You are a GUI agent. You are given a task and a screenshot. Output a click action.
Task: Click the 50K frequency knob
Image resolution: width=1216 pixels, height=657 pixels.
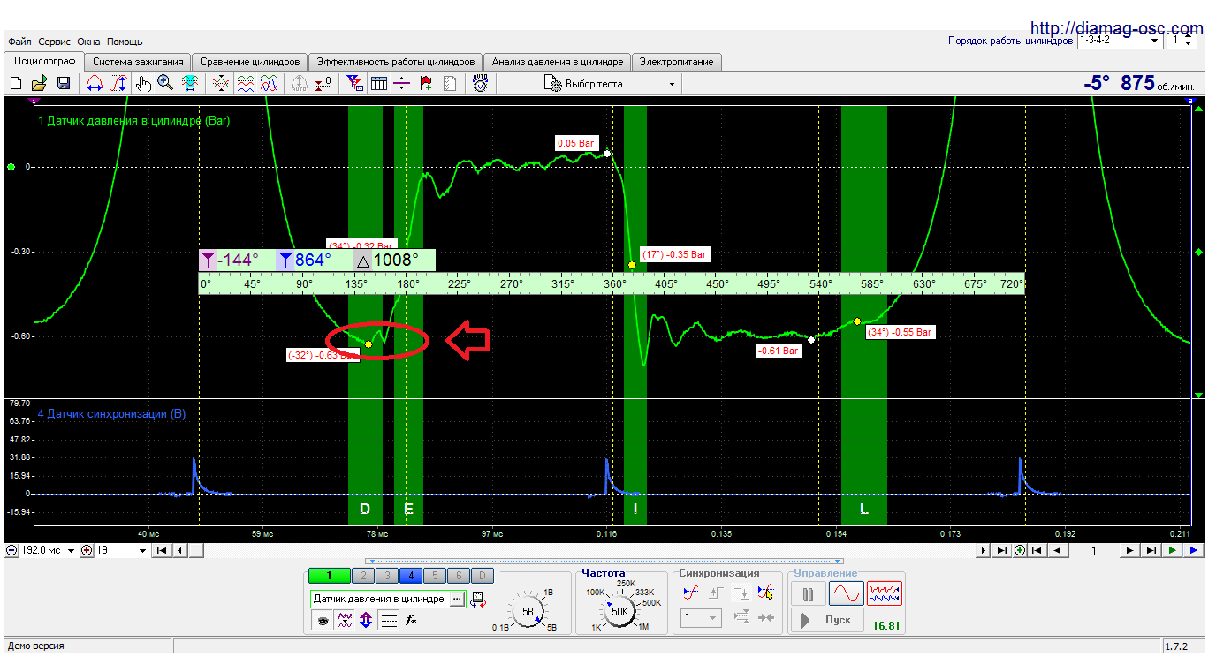[x=619, y=611]
